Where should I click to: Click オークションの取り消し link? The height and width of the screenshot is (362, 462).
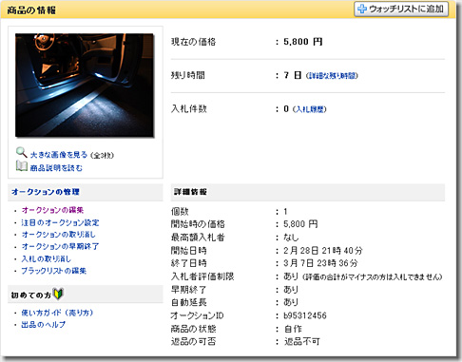click(59, 235)
